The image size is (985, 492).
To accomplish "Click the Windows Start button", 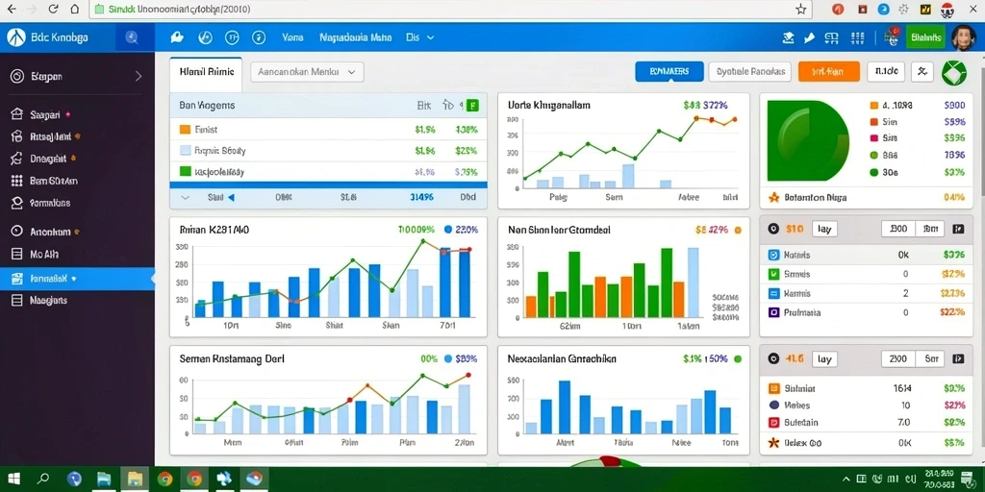I will (x=13, y=480).
